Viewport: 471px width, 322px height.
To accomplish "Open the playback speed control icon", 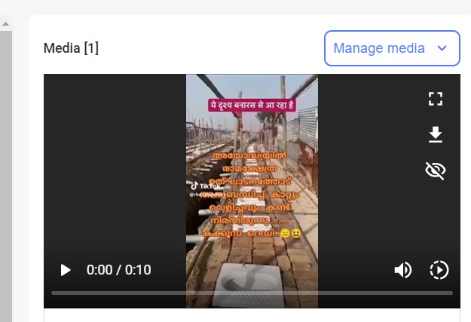I will pyautogui.click(x=439, y=270).
